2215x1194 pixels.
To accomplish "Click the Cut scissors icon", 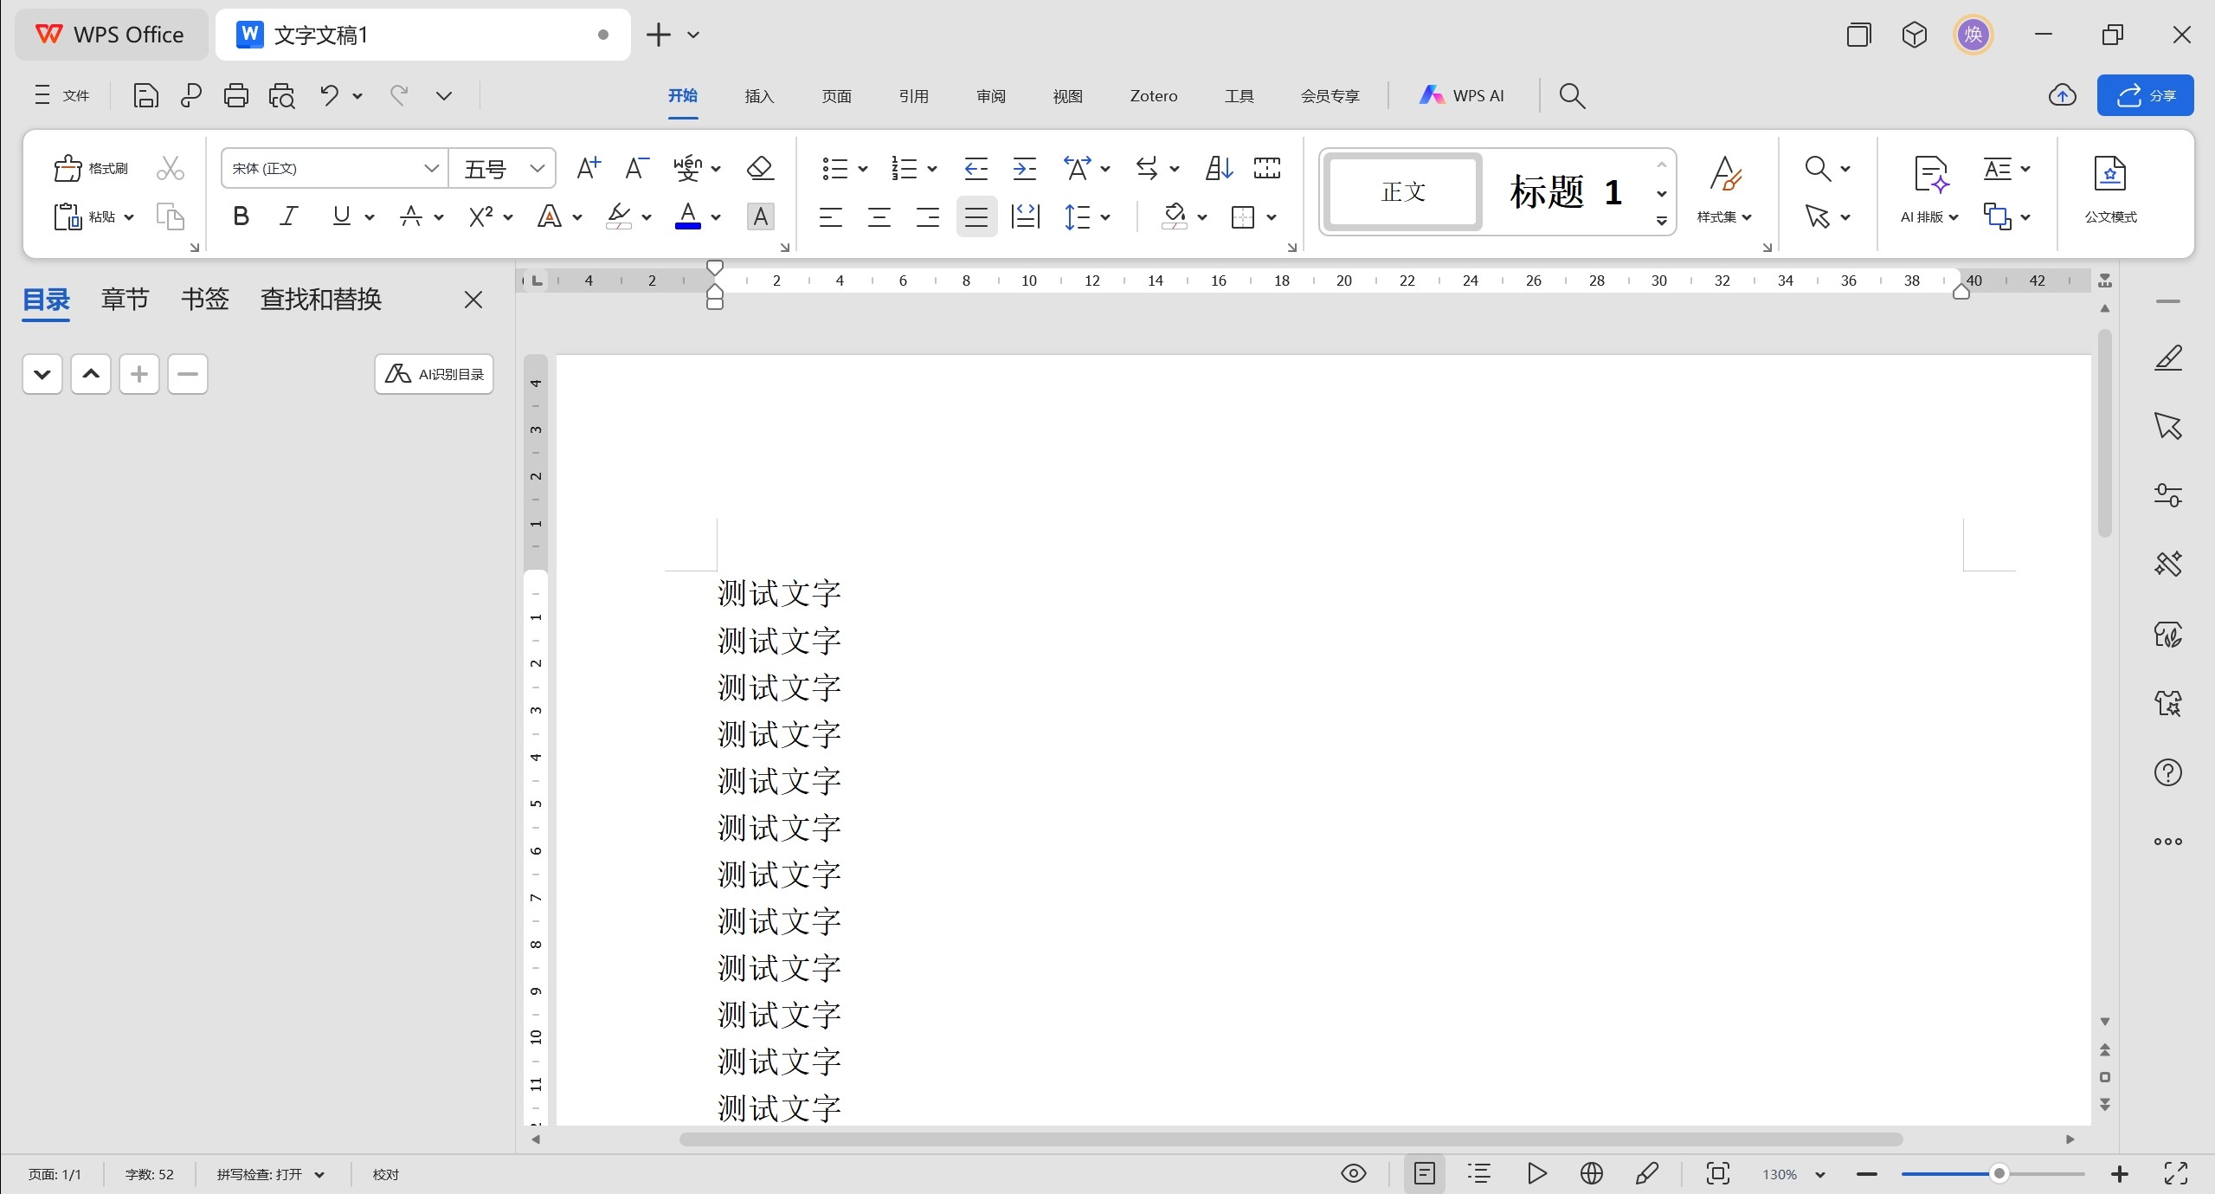I will click(171, 168).
